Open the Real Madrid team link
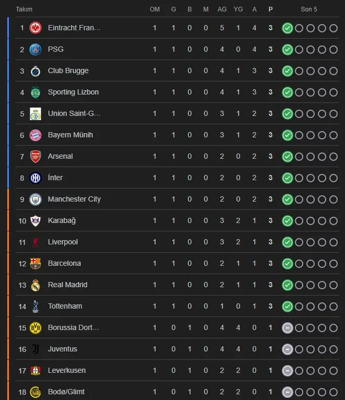Viewport: 345px width, 400px height. (x=67, y=285)
